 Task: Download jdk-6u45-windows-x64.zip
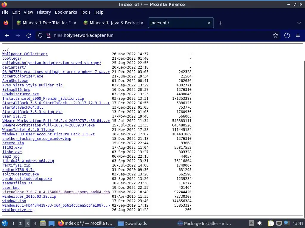point(28,161)
